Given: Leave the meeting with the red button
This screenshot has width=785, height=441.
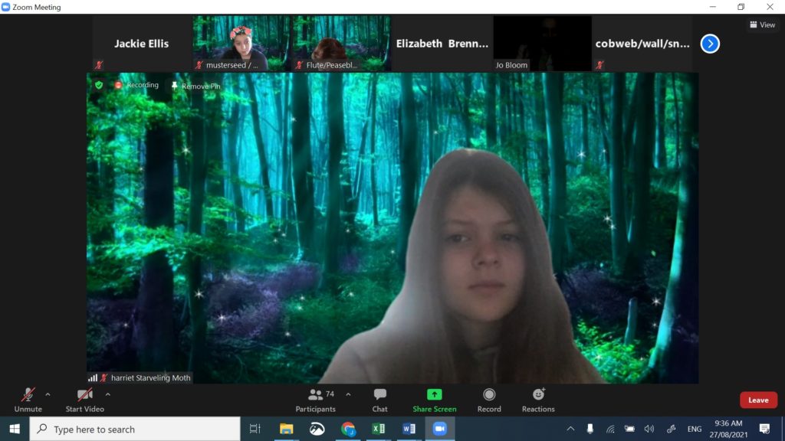Looking at the screenshot, I should click(758, 400).
